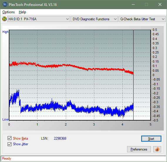Image resolution: width=167 pixels, height=162 pixels.
Task: Minimize the PlexTools window
Action: [x=133, y=4]
